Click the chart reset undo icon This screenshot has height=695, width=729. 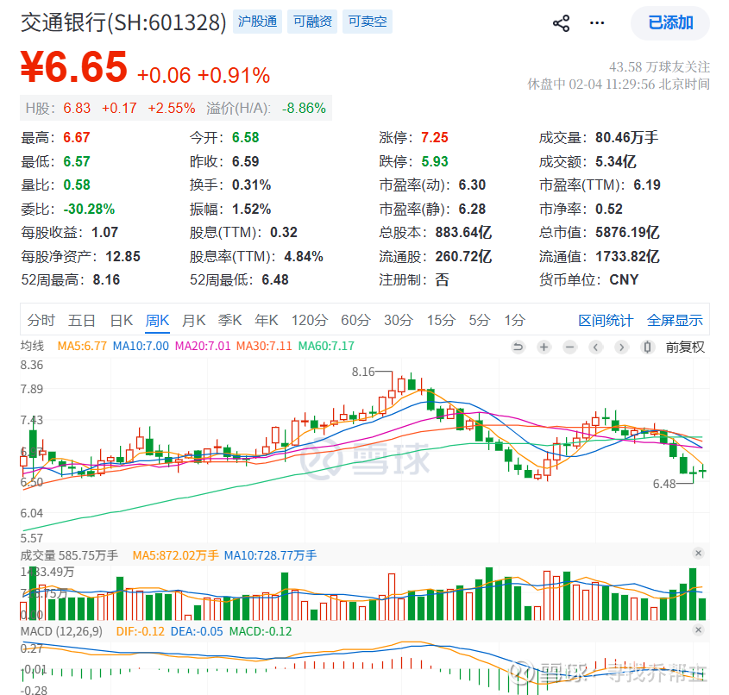point(518,347)
